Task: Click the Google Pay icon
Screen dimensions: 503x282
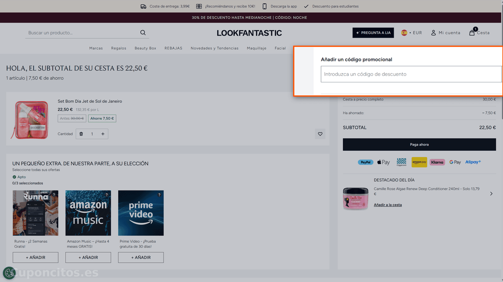Action: click(455, 162)
